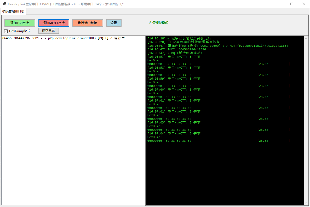Click the log scrollbar down arrow
Viewport: 310px width, 207px height.
click(306, 203)
